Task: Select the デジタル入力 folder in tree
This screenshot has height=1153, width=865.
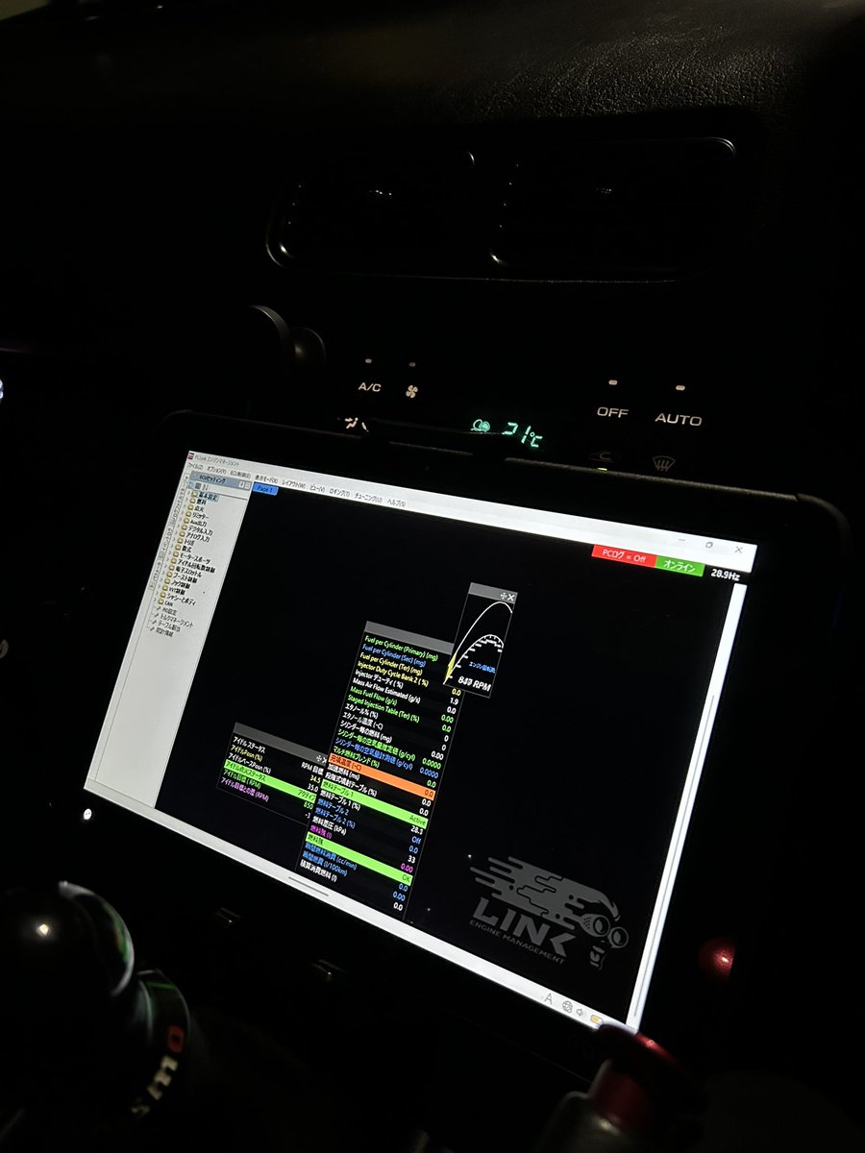Action: (x=198, y=529)
